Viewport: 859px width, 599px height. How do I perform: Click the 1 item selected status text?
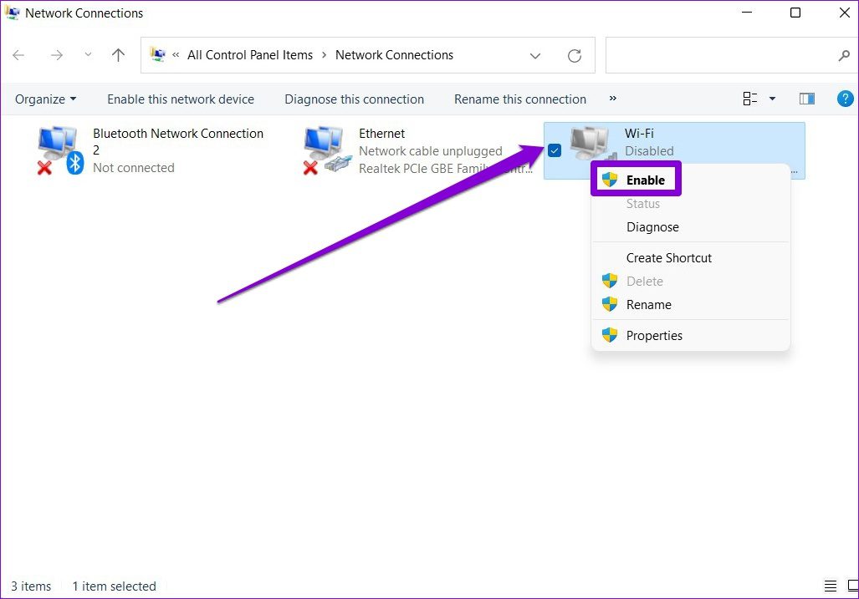114,586
